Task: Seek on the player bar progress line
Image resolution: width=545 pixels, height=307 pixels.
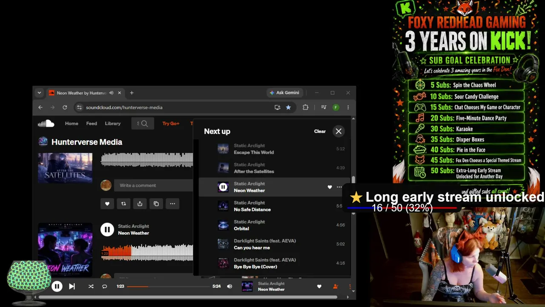Action: point(169,287)
